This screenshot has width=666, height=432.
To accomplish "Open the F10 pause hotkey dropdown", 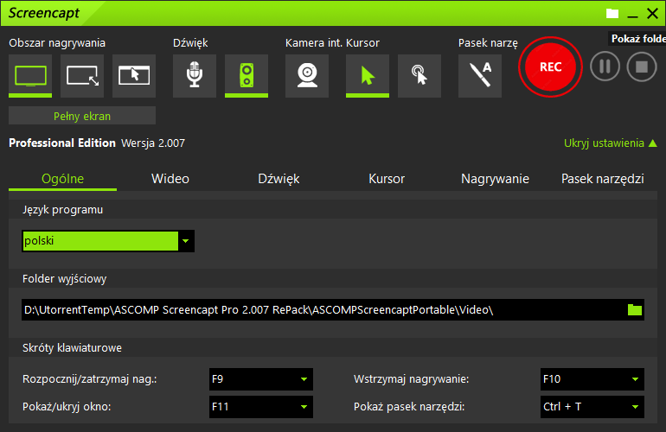I will point(592,379).
